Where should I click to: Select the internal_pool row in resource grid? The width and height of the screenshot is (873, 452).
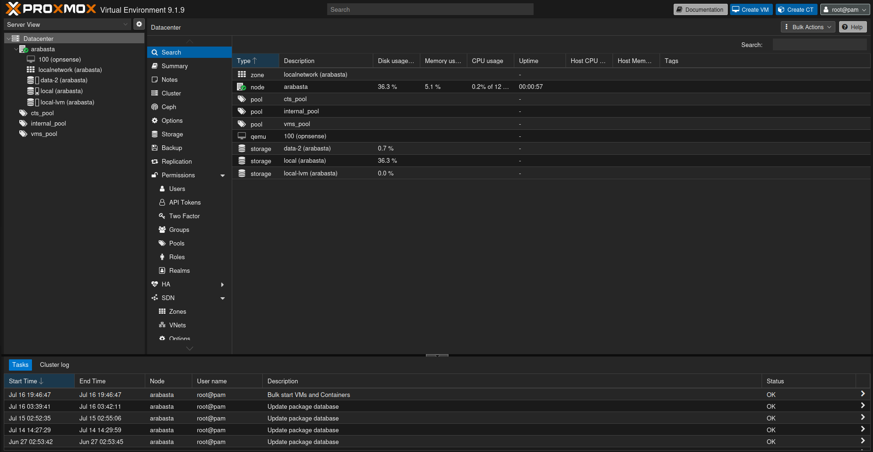click(551, 111)
